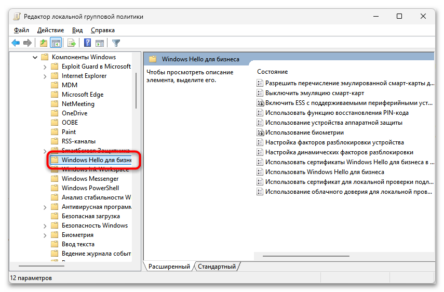Open Help with the question mark icon

pyautogui.click(x=87, y=43)
